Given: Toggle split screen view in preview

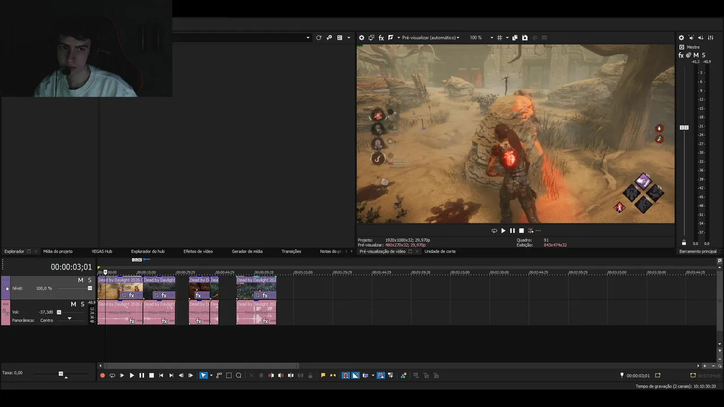Looking at the screenshot, I should (x=391, y=38).
